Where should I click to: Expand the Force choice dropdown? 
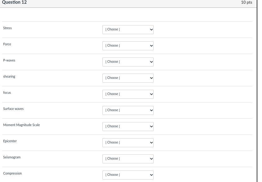[128, 46]
